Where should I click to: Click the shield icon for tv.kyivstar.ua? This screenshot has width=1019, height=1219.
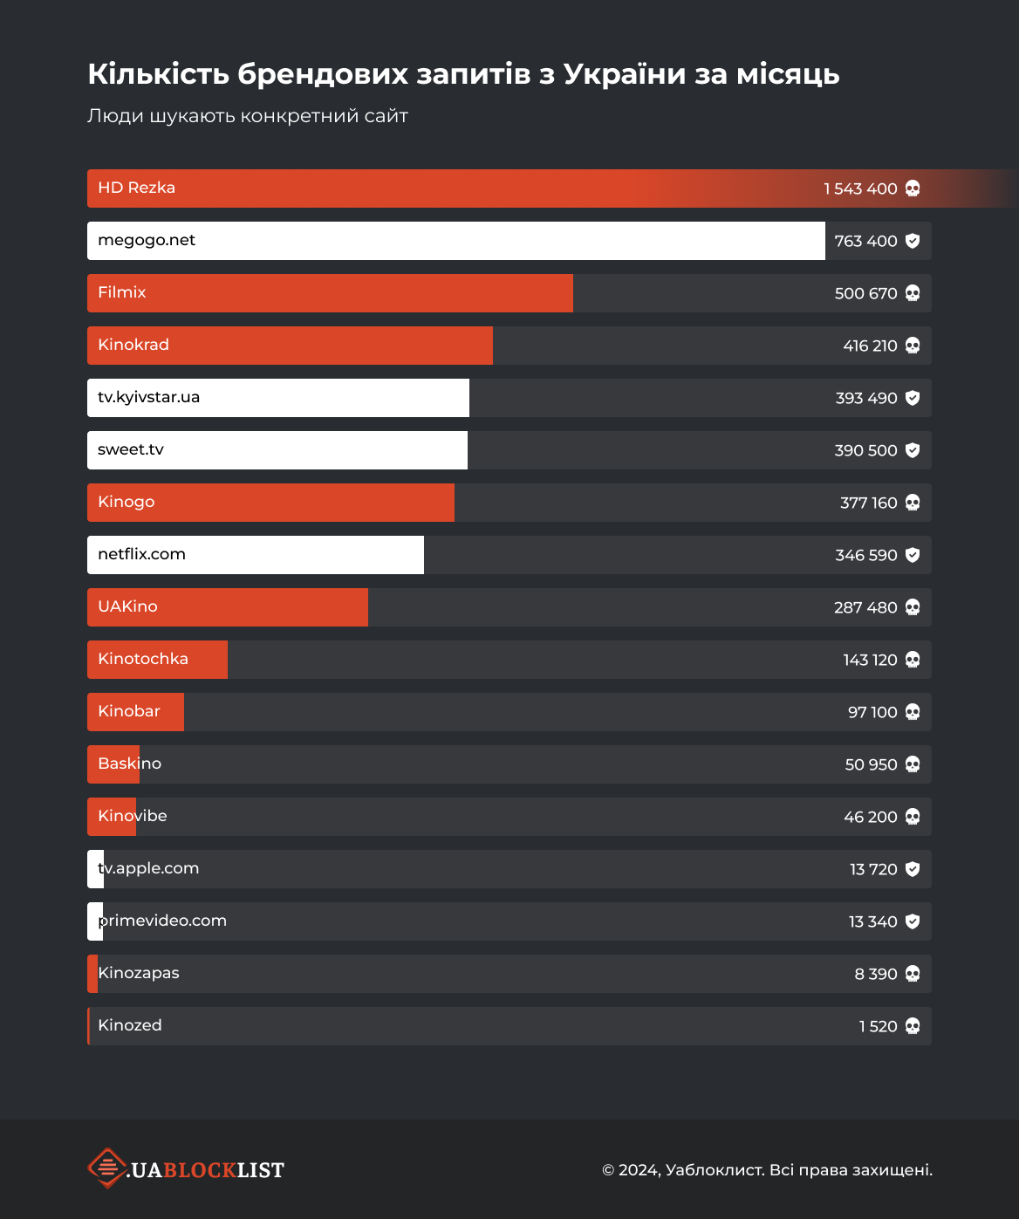tap(913, 398)
